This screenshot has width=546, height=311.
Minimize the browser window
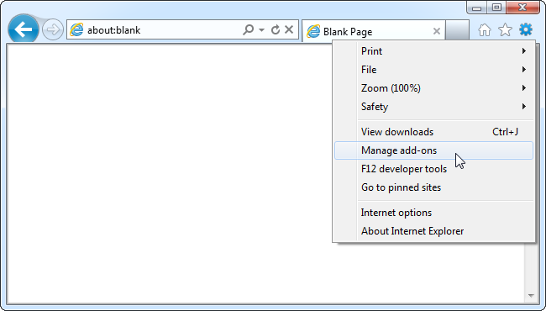(x=477, y=8)
